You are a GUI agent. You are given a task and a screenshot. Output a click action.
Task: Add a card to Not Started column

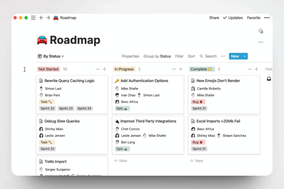pyautogui.click(x=105, y=69)
